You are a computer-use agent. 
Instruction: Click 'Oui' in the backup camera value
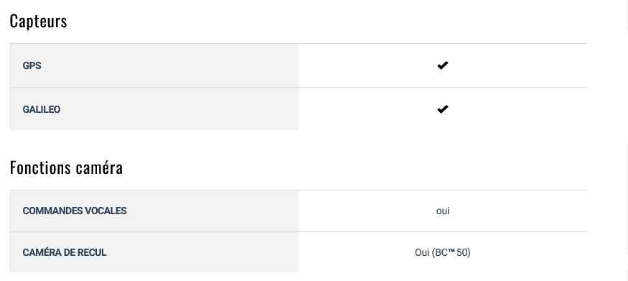422,252
